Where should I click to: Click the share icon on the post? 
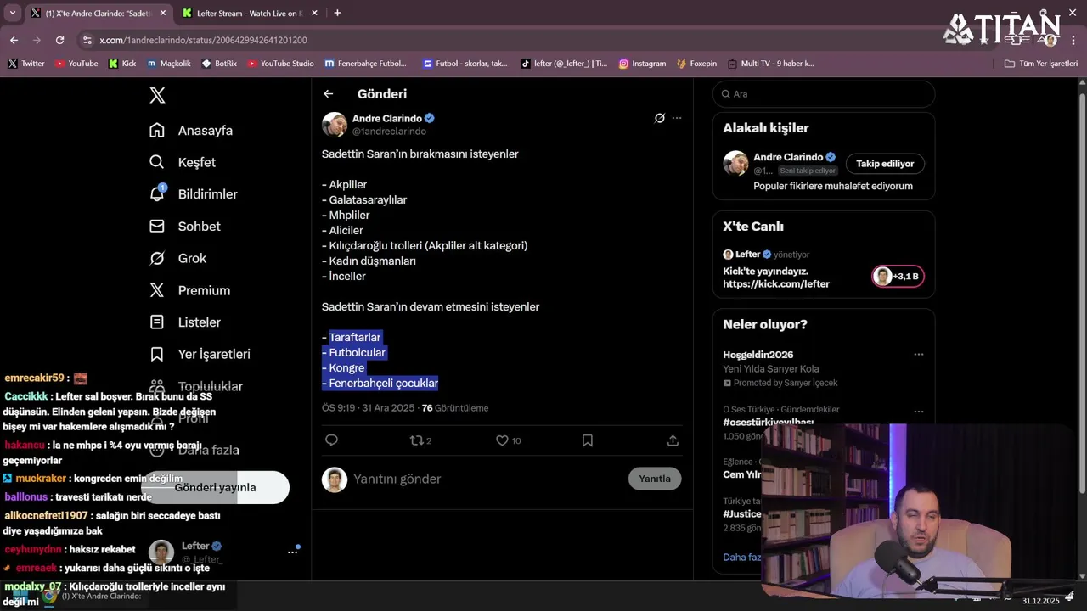(x=673, y=440)
